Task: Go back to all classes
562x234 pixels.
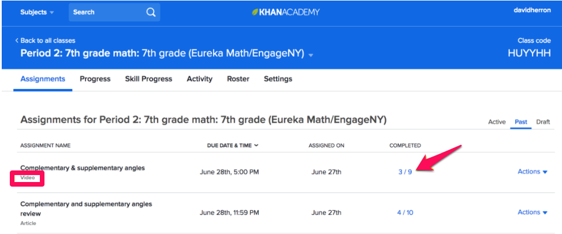Action: 45,40
